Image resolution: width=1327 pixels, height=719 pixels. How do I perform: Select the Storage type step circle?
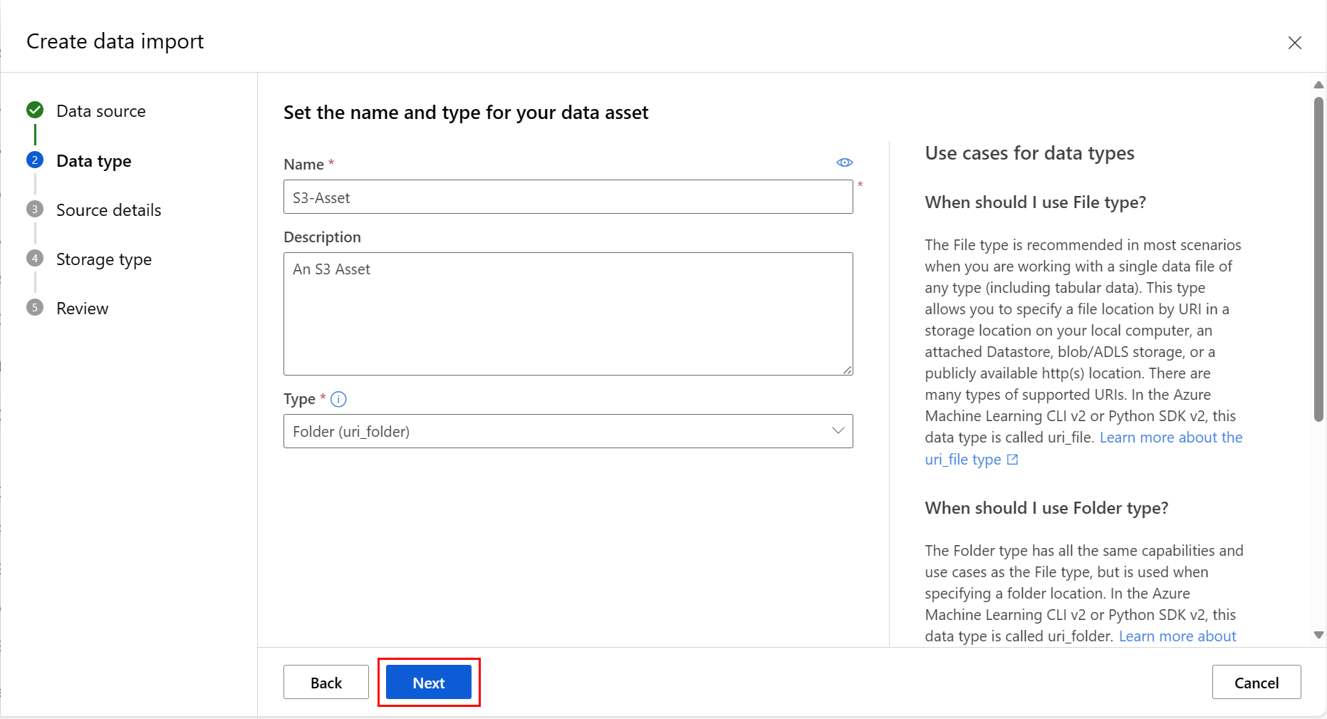coord(34,259)
